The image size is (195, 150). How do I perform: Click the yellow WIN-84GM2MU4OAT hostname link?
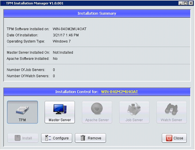[120, 92]
